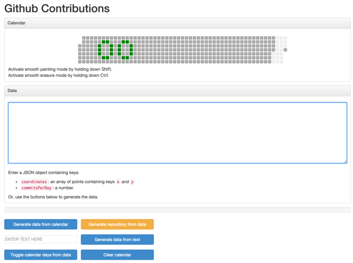
Task: Click the red coordinates code label
Action: click(34, 182)
